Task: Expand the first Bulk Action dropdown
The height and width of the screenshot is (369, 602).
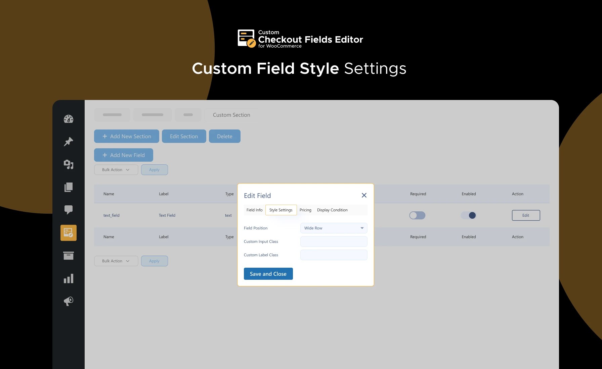Action: (116, 169)
